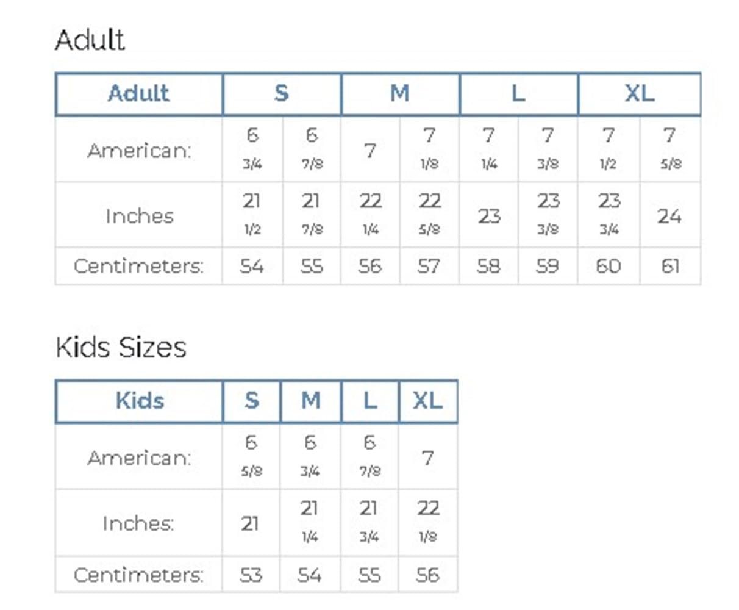Click the 53 centimeters cell in Kids table
The height and width of the screenshot is (610, 739).
click(x=251, y=575)
